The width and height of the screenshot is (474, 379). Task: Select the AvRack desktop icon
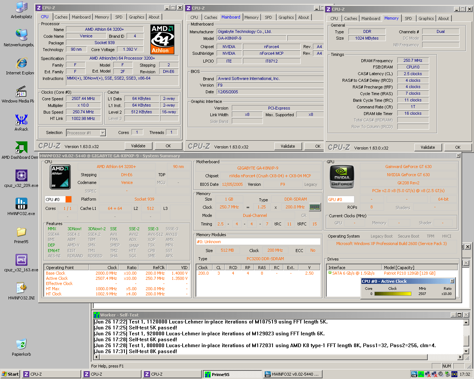click(21, 123)
